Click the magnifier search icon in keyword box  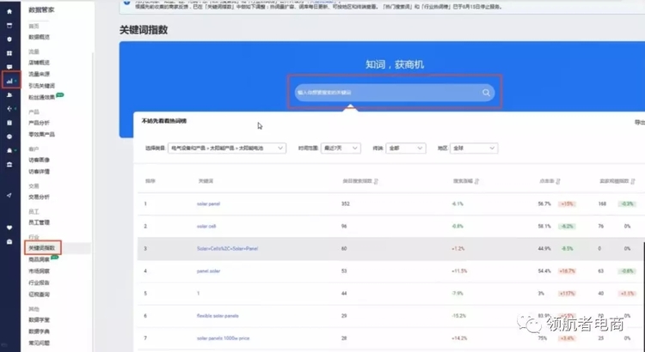[486, 93]
